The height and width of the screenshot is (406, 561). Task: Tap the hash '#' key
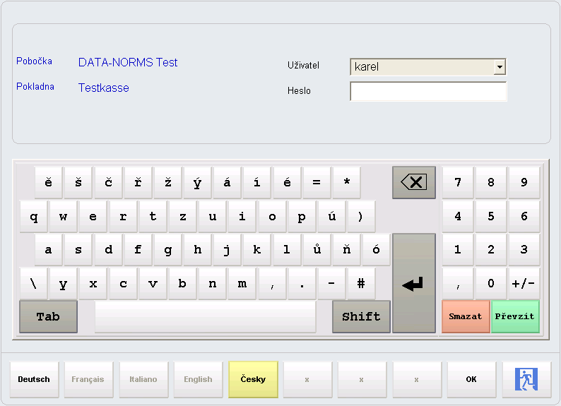pos(361,283)
